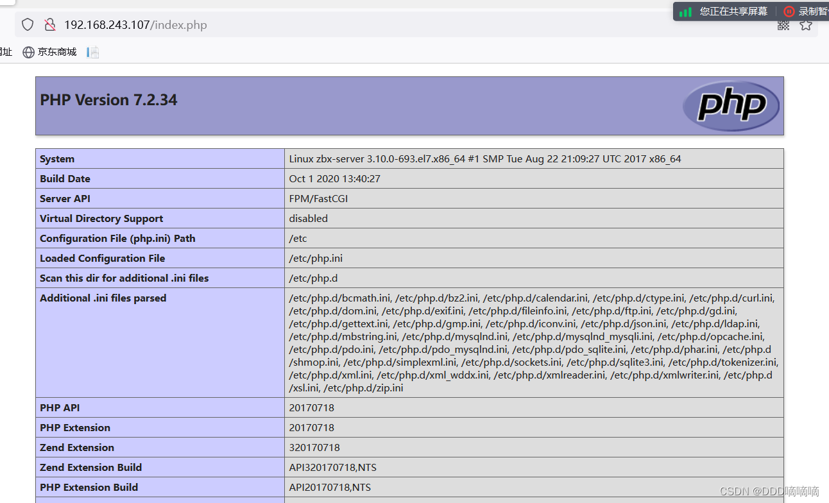Click the shield tracking protection icon
829x503 pixels.
point(28,25)
